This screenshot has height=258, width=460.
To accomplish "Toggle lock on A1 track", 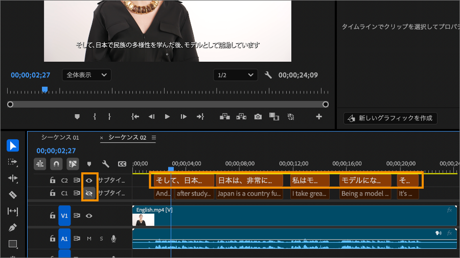I will (53, 239).
